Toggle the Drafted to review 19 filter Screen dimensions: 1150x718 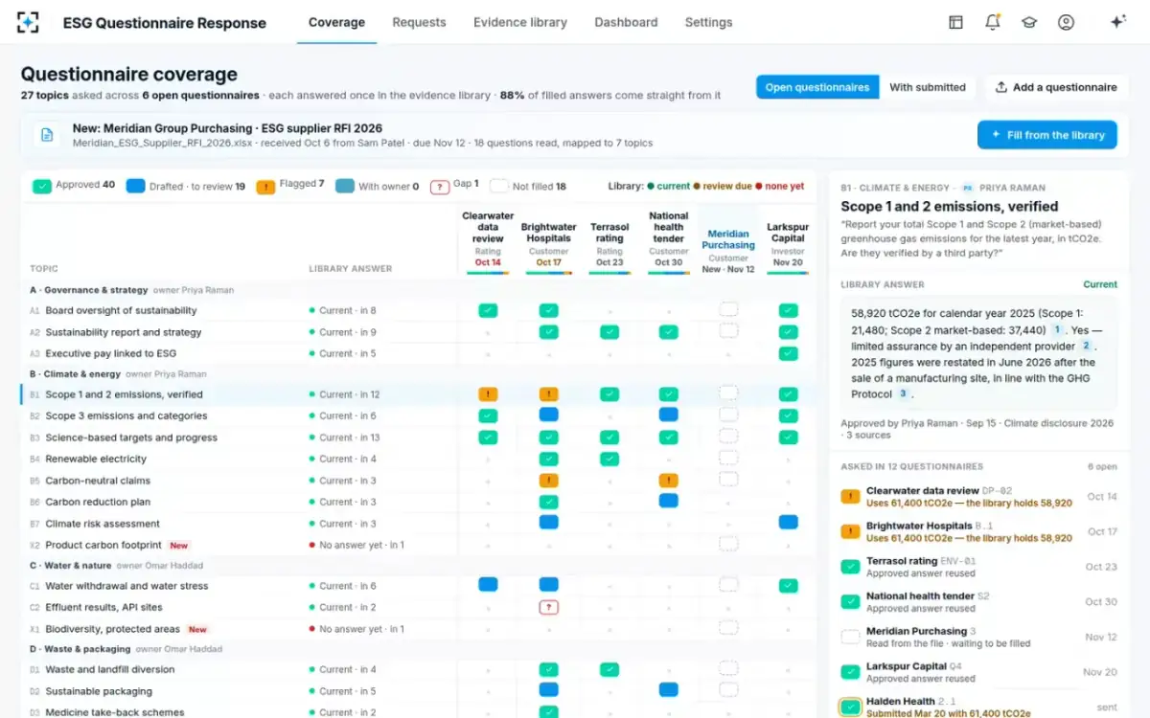[186, 186]
